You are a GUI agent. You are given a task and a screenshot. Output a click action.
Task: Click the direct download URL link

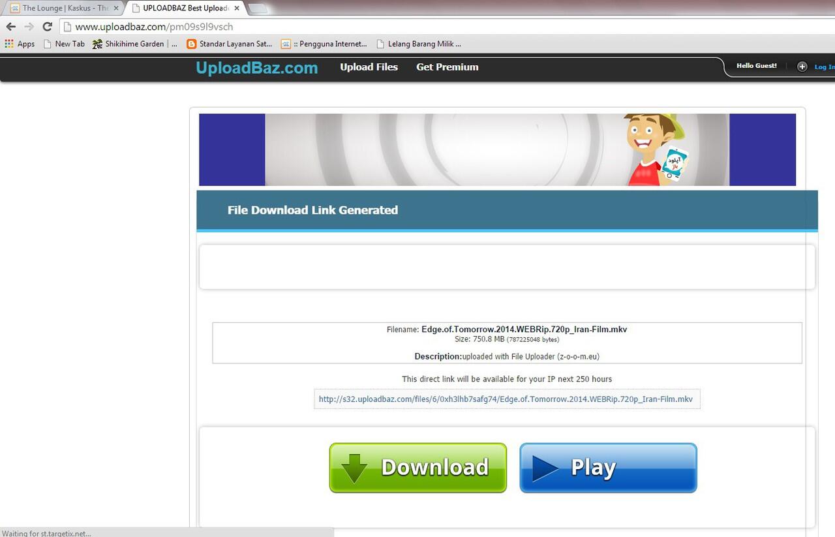pos(506,399)
